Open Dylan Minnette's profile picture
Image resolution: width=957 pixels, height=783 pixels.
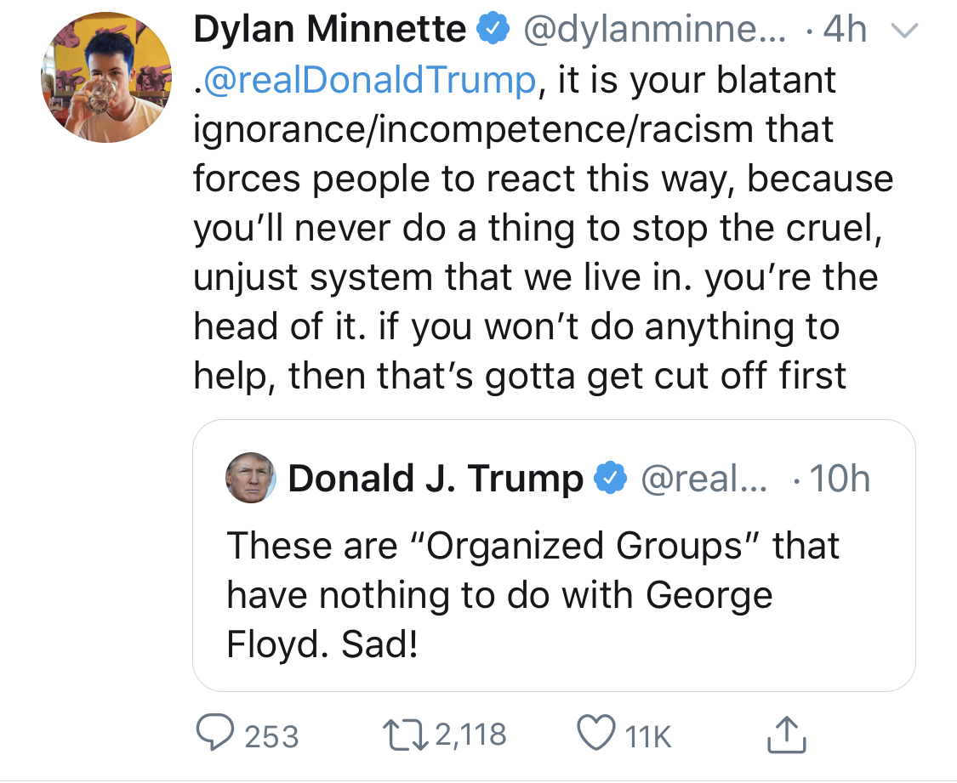tap(107, 77)
